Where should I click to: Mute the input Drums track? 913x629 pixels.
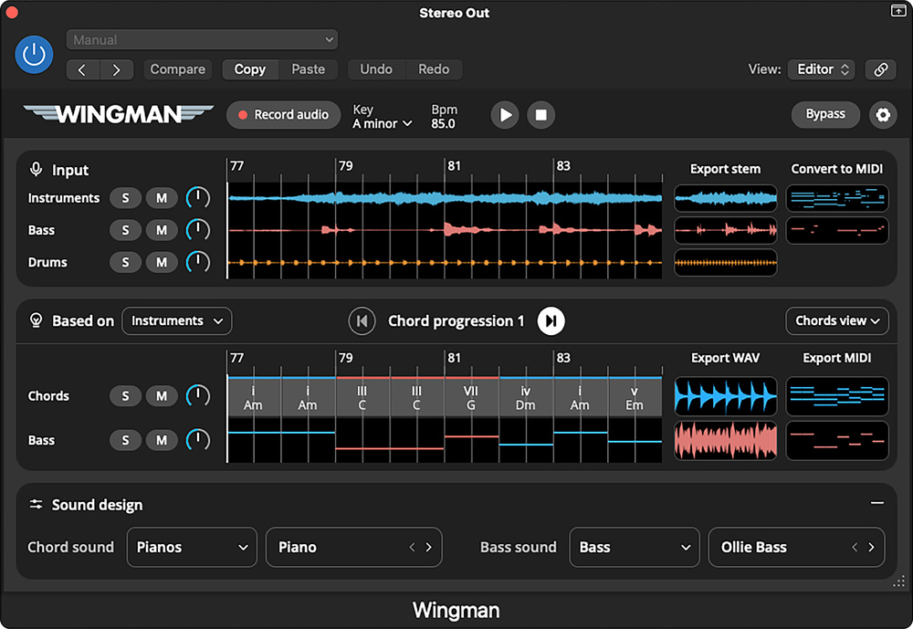pos(161,263)
